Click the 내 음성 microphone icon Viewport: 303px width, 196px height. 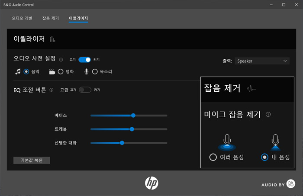(275, 142)
